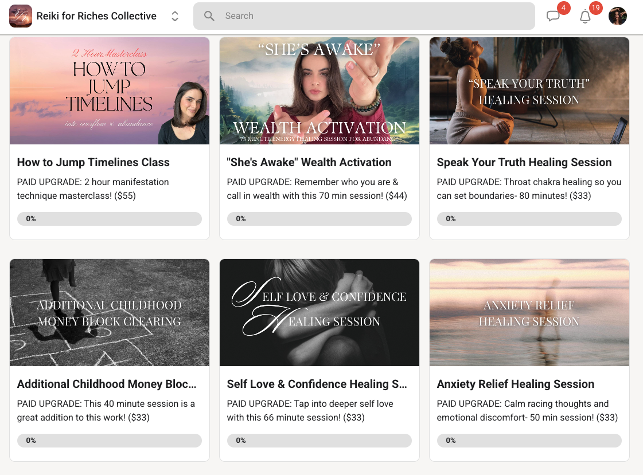Click the progress bar under She's Awake course
This screenshot has width=643, height=475.
point(319,219)
